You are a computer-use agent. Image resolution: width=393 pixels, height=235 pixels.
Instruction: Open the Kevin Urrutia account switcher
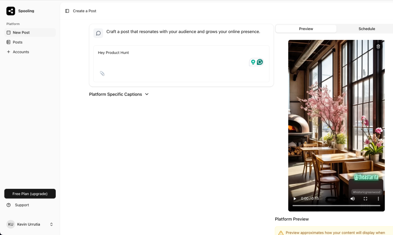pyautogui.click(x=30, y=224)
